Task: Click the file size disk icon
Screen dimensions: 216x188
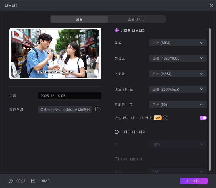Action: [33, 181]
